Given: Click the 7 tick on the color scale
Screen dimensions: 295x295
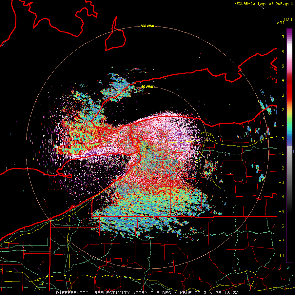Looking at the screenshot, I should (x=283, y=37).
